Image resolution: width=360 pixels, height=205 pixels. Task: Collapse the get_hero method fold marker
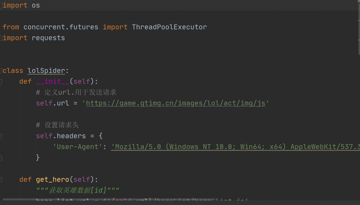point(1,180)
